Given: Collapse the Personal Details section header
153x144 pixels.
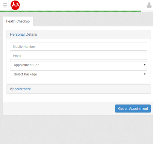Looking at the screenshot, I should [x=78, y=34].
